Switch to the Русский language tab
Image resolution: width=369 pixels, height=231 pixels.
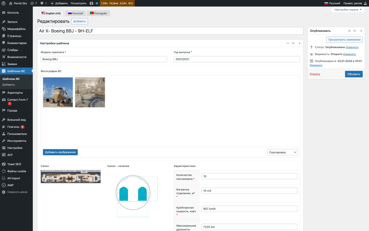[x=75, y=13]
